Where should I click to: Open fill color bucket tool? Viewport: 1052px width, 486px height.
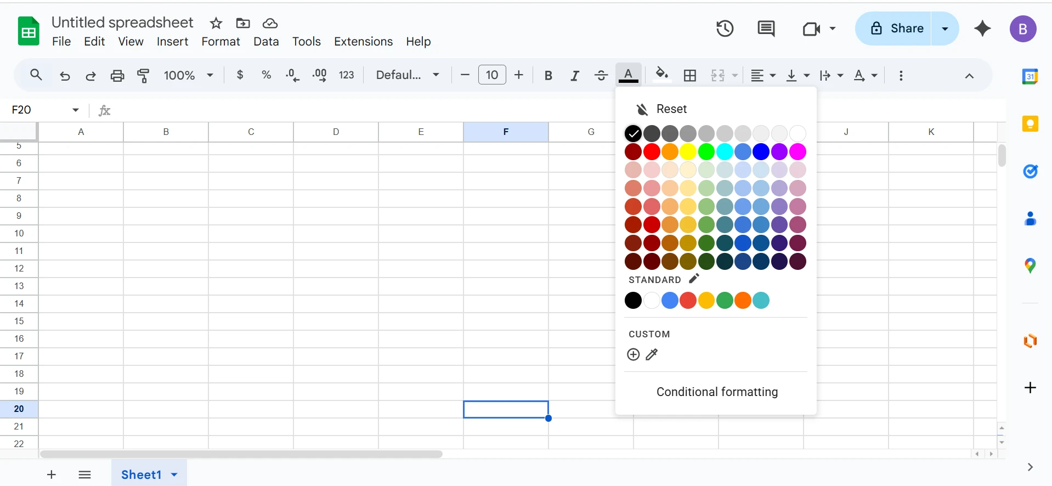662,74
